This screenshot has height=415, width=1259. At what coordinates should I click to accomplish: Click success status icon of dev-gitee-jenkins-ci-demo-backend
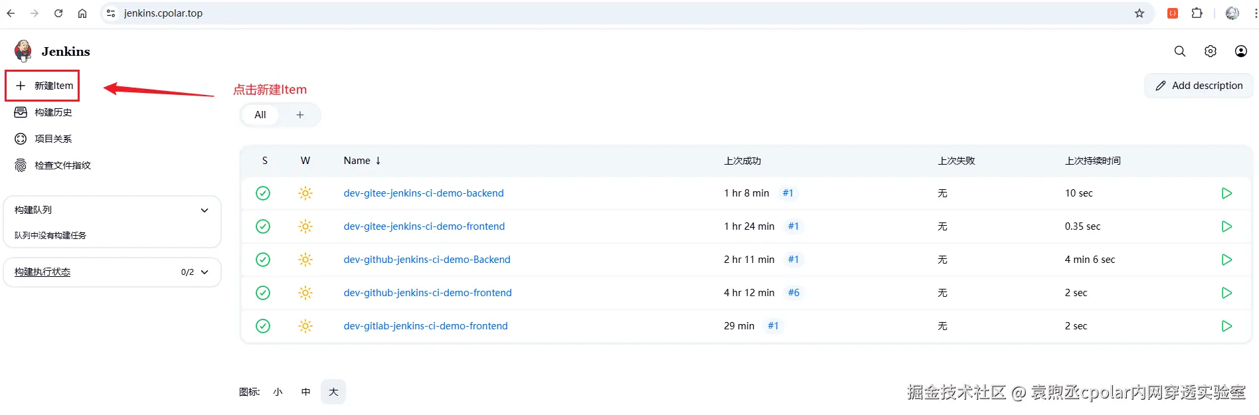click(x=263, y=193)
